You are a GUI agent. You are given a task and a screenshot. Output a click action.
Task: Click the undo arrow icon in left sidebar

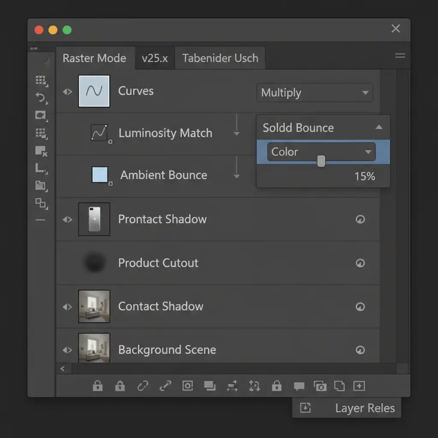[41, 98]
